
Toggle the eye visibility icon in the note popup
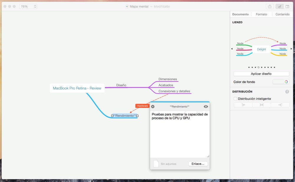pyautogui.click(x=206, y=106)
